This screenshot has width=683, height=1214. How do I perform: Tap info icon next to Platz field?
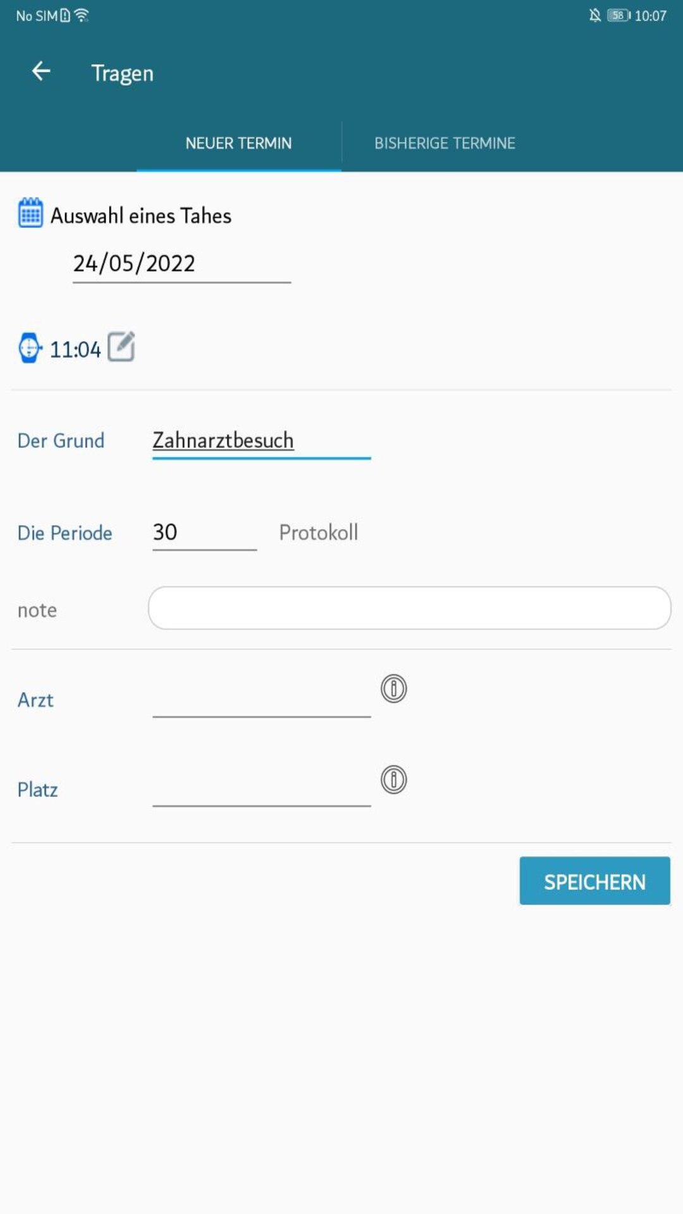pyautogui.click(x=393, y=780)
